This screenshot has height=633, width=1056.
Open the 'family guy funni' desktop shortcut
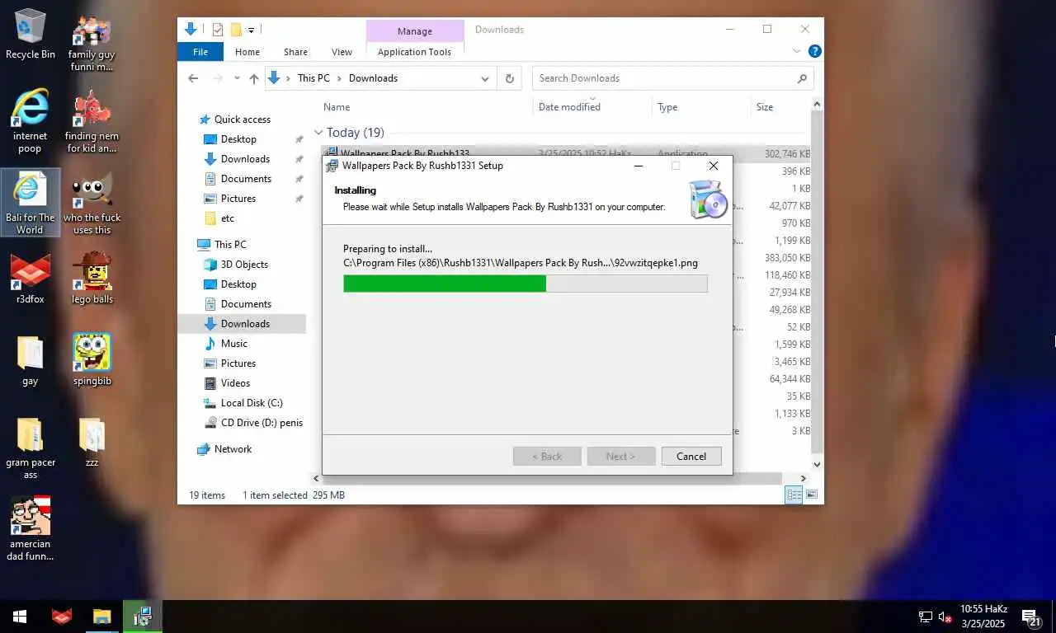(92, 43)
